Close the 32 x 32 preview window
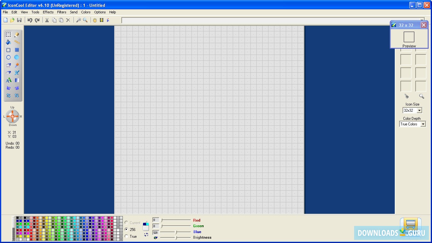Screen dimensions: 432x243 point(424,25)
